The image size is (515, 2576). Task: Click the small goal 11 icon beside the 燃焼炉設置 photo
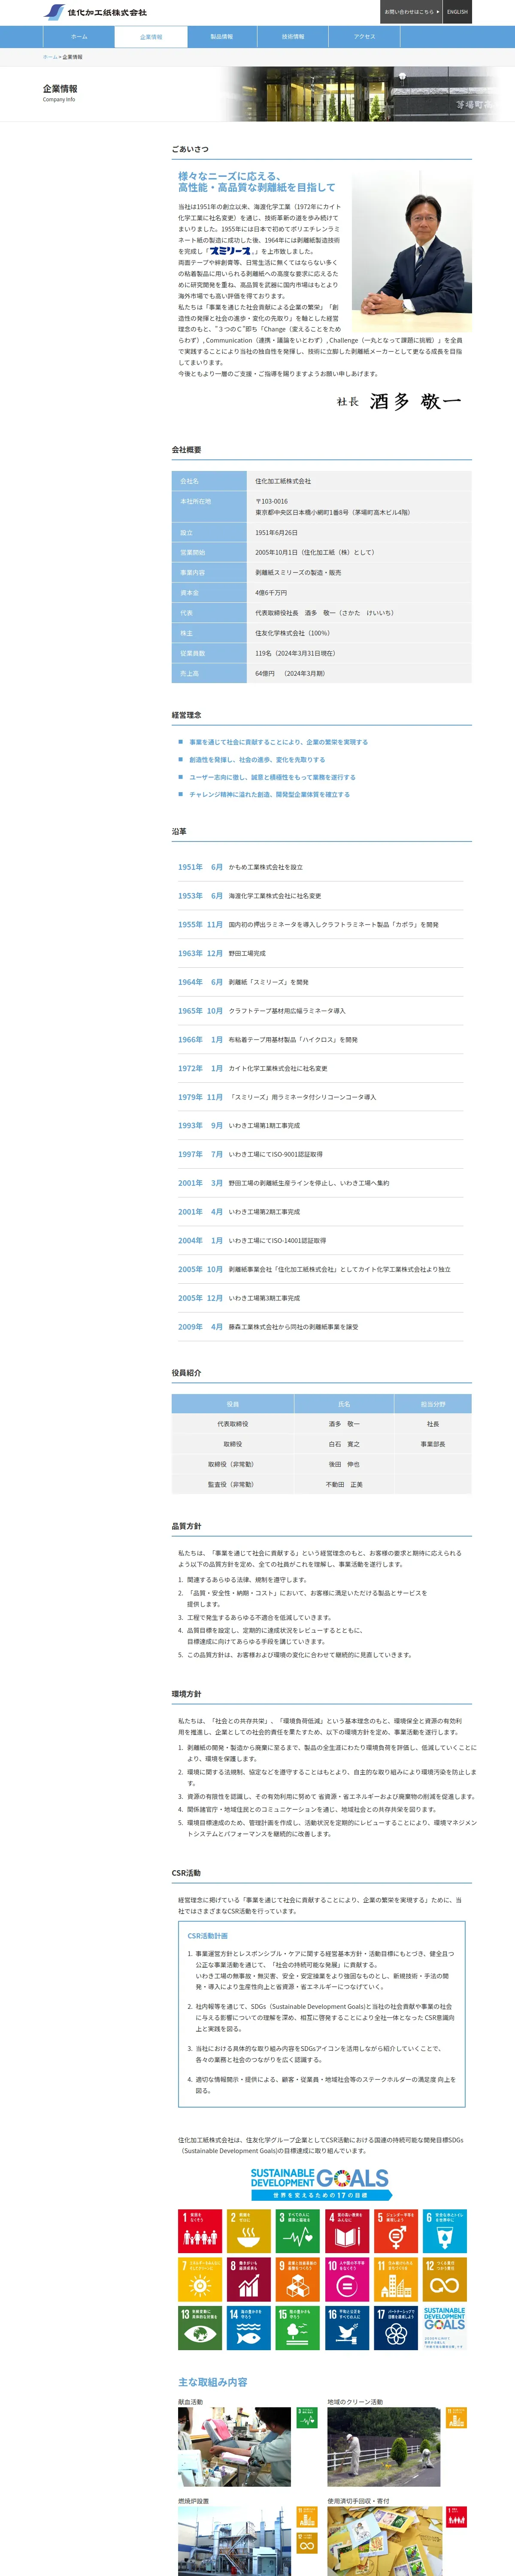(x=307, y=2517)
